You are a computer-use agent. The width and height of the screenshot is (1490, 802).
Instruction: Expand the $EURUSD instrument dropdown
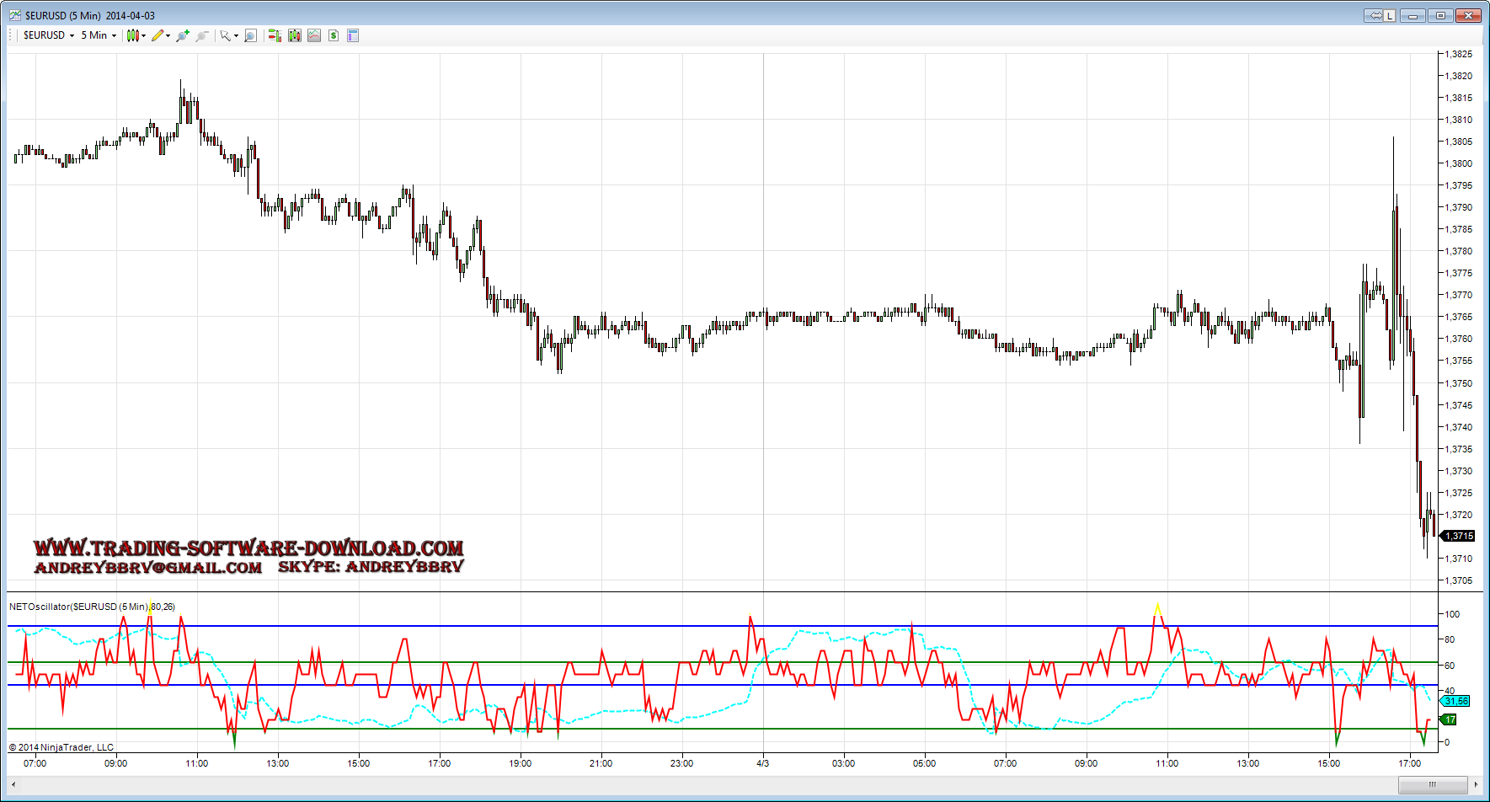pos(72,35)
